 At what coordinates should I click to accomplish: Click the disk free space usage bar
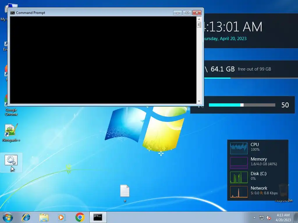[251, 78]
